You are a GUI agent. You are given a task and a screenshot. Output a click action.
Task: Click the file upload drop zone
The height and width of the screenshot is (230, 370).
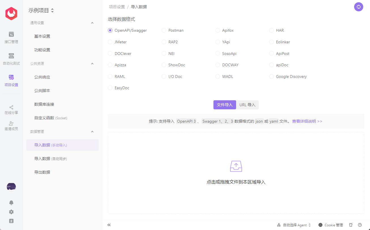pyautogui.click(x=236, y=173)
